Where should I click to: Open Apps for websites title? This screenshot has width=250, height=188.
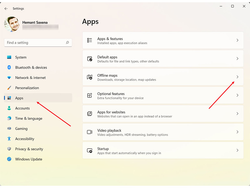(111, 112)
